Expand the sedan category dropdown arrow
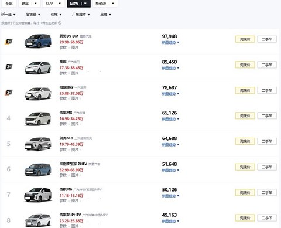This screenshot has width=281, height=228. [x=35, y=4]
